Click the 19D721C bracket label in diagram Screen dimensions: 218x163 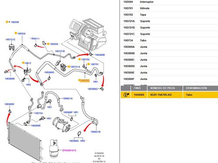tap(10, 40)
